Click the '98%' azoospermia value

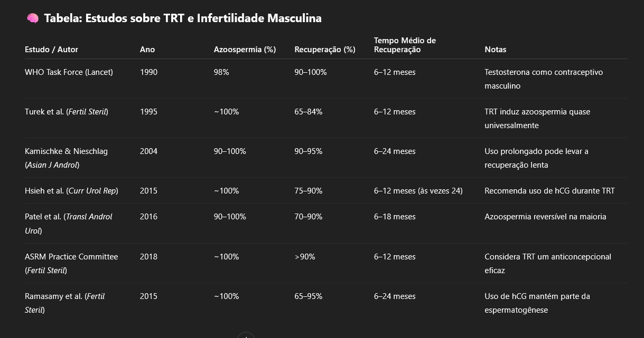pyautogui.click(x=221, y=72)
